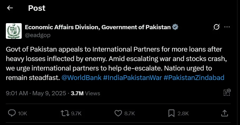Like the post with the heart icon
The image size is (240, 125).
(118, 113)
